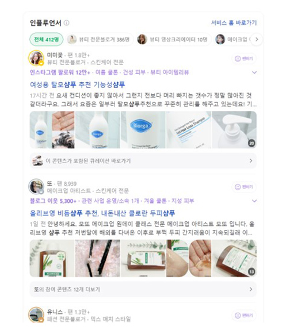Open post 여성용 탈모샴푸 추천 기능성샴푸
The height and width of the screenshot is (330, 290).
point(77,85)
